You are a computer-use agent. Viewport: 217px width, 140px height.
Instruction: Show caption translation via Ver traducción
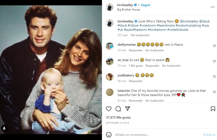pyautogui.click(x=140, y=35)
